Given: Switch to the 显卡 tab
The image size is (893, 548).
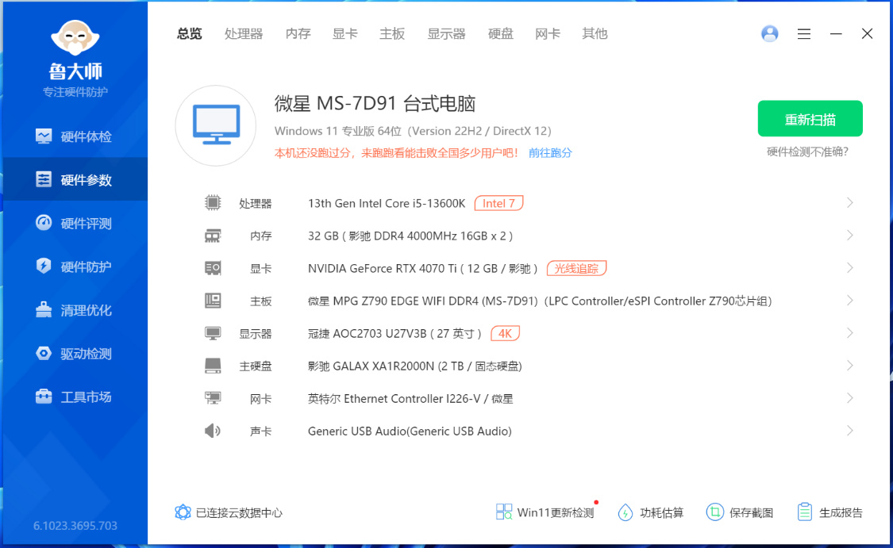Looking at the screenshot, I should 345,33.
